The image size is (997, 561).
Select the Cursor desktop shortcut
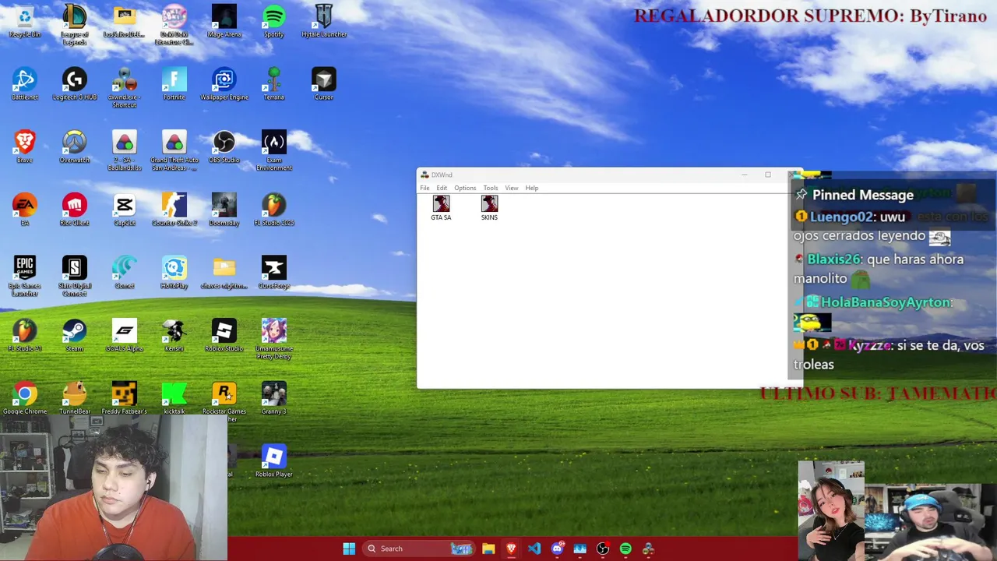point(324,84)
